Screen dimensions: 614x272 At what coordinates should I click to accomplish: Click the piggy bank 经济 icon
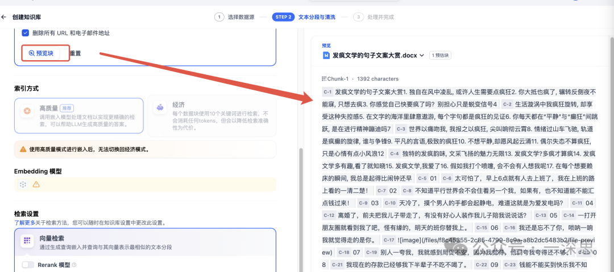click(x=159, y=108)
